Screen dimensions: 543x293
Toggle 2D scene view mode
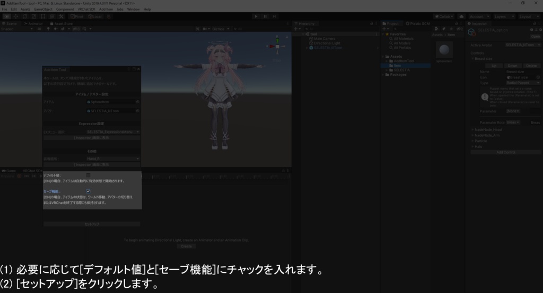[39, 29]
